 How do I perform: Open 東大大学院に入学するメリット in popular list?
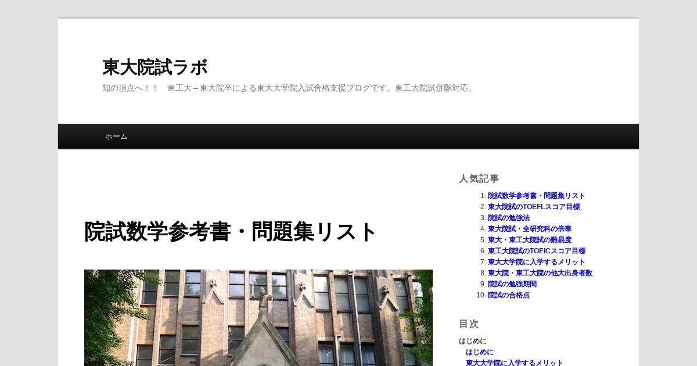pos(537,262)
